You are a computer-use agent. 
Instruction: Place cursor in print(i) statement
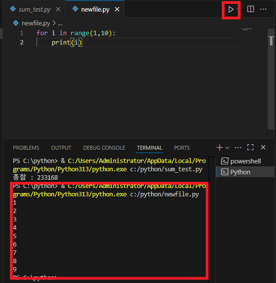[x=66, y=43]
